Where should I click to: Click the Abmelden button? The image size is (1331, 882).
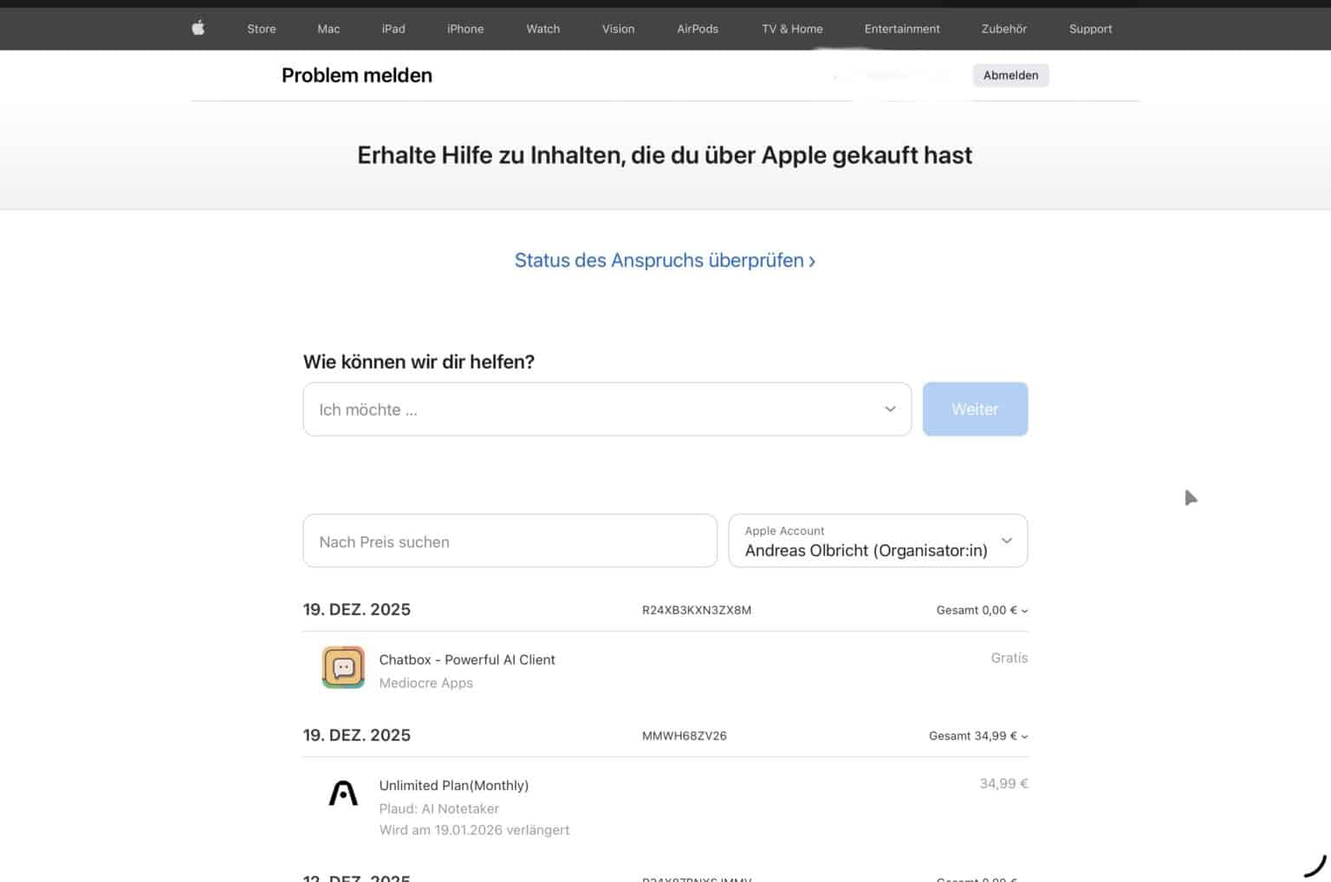point(1010,75)
